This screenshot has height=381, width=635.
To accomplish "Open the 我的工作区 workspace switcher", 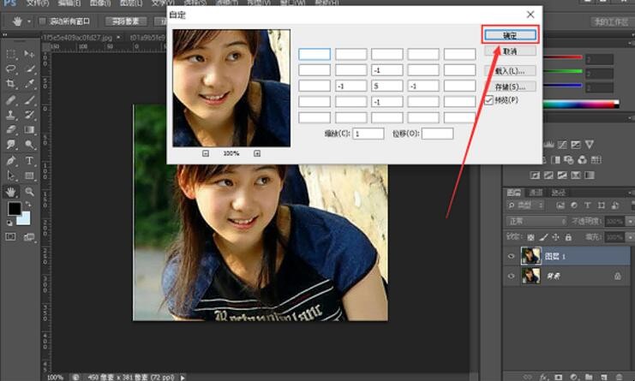I will [x=612, y=22].
